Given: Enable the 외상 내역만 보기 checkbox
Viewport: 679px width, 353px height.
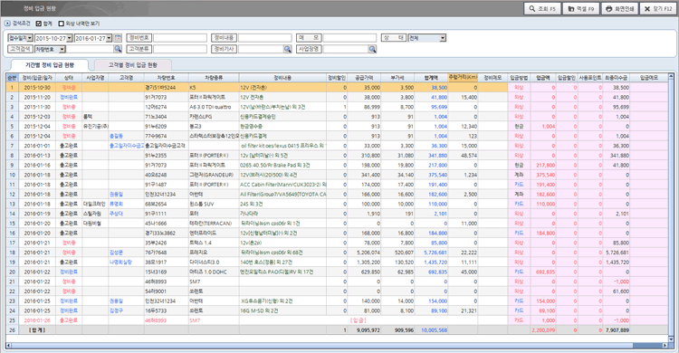Looking at the screenshot, I should click(61, 24).
